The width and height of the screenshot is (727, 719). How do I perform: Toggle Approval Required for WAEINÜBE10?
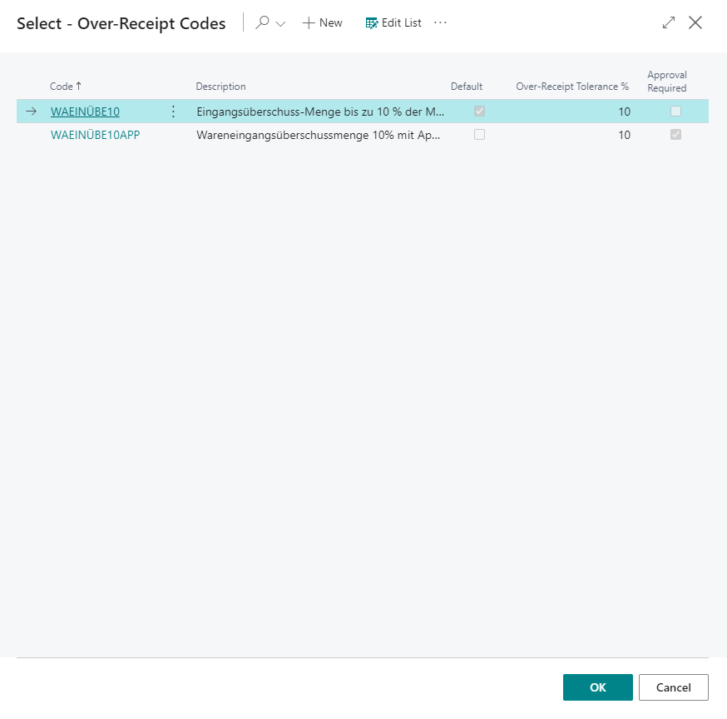[675, 112]
